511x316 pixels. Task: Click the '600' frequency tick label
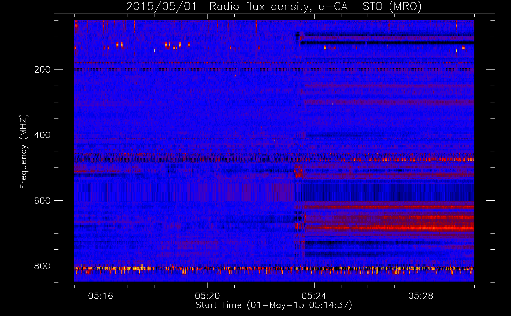[x=42, y=201]
